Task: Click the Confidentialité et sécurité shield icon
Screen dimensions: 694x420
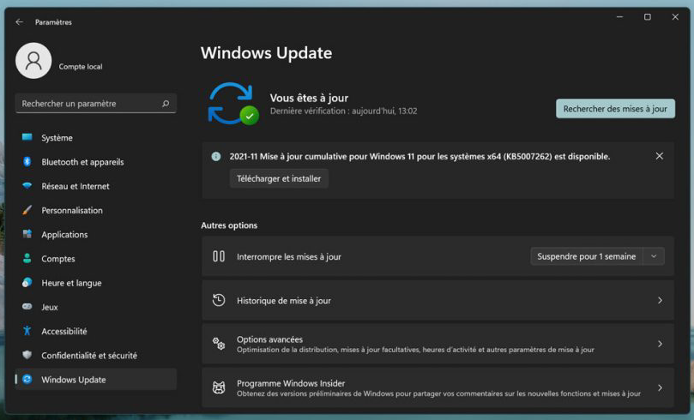Action: click(x=27, y=355)
